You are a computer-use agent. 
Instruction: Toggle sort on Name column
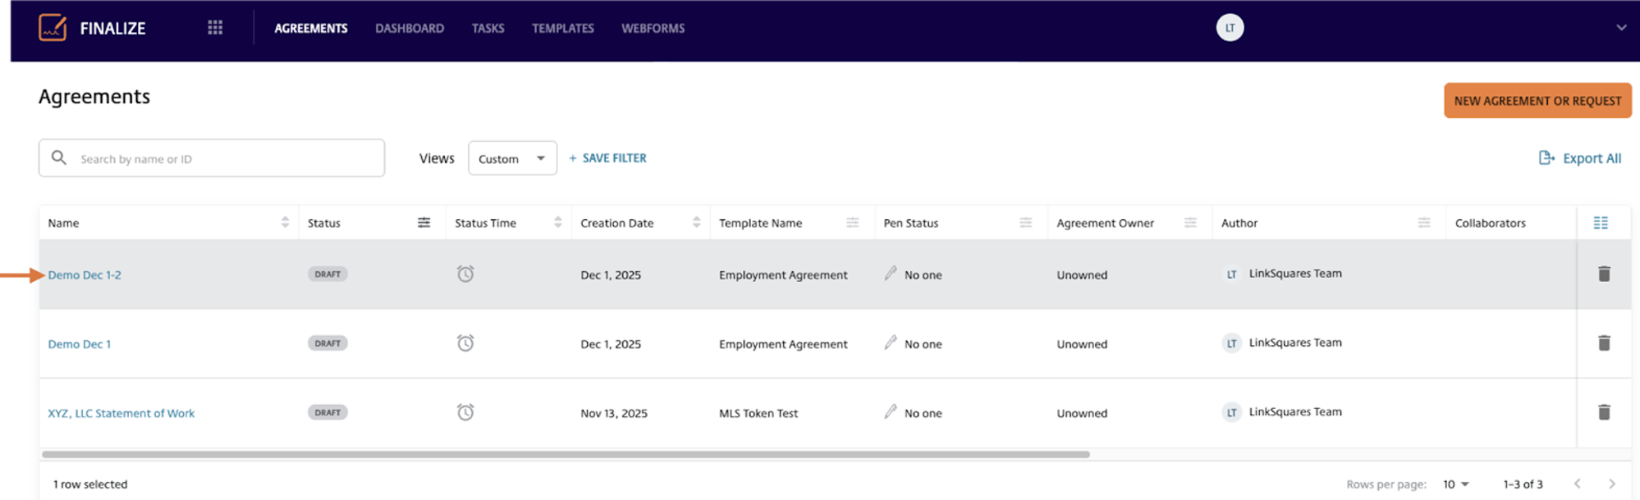point(285,223)
